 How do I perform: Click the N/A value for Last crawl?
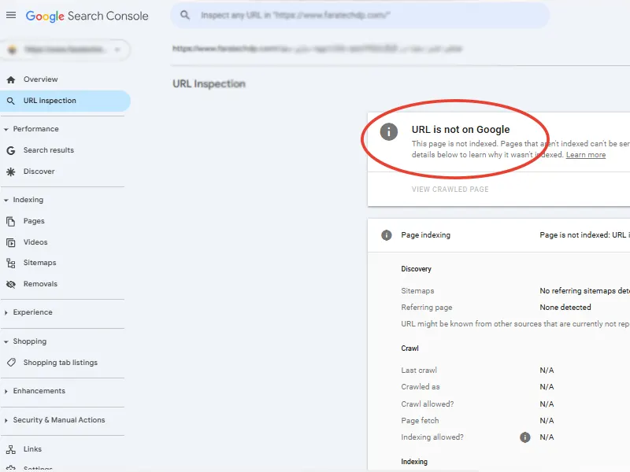(x=547, y=371)
